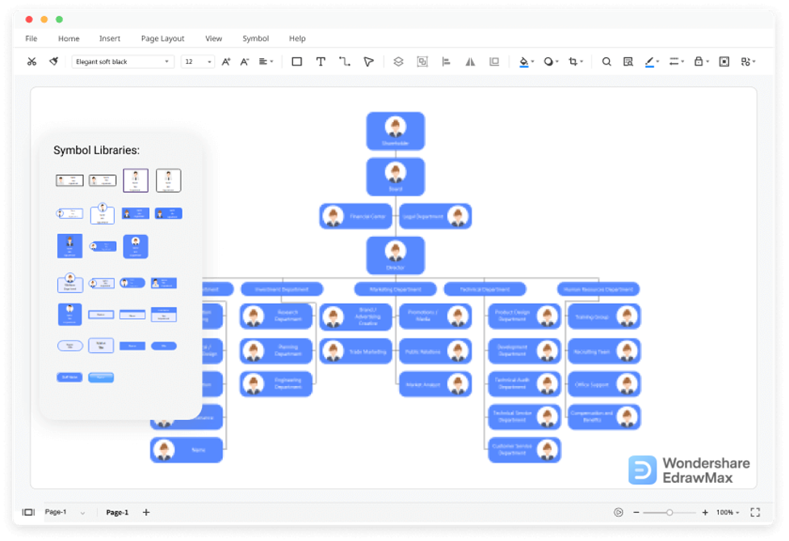The height and width of the screenshot is (541, 789).
Task: Open the Insert menu
Action: [110, 38]
